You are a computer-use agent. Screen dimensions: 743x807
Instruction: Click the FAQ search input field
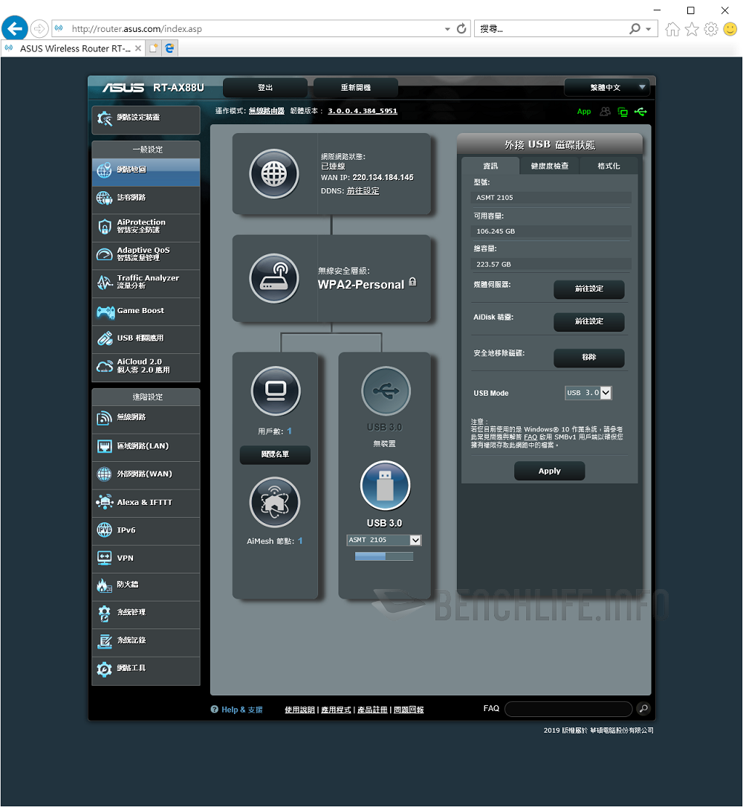coord(568,710)
